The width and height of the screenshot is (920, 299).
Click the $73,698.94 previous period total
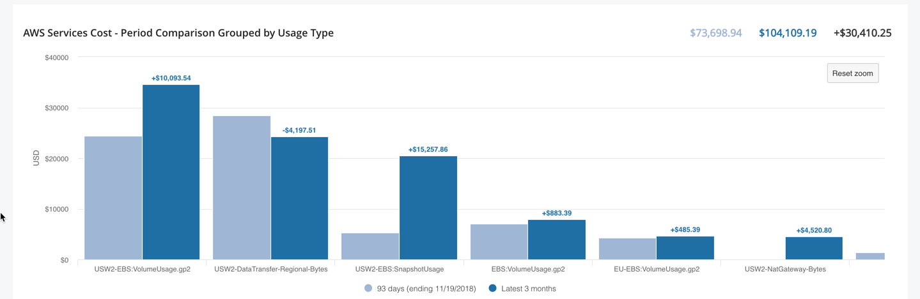(716, 33)
